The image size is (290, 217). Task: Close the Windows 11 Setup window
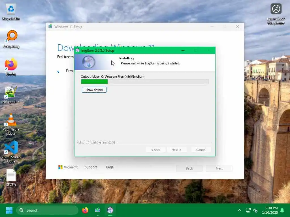pyautogui.click(x=238, y=27)
